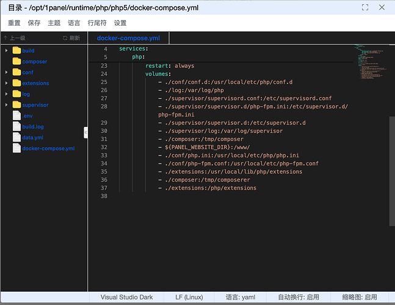Click ./extensions:/php/extensions on line 37
This screenshot has width=395, height=305.
(211, 188)
